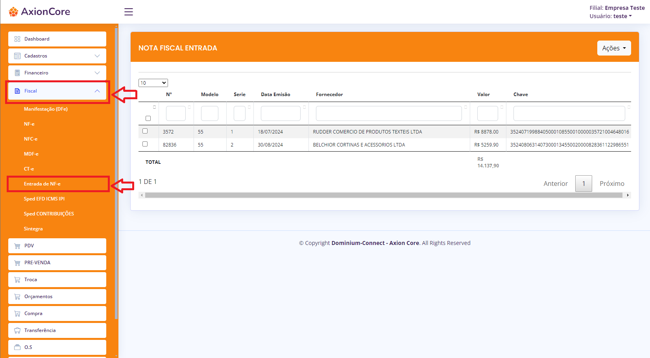
Task: Open the Sintegra submenu item
Action: [33, 229]
